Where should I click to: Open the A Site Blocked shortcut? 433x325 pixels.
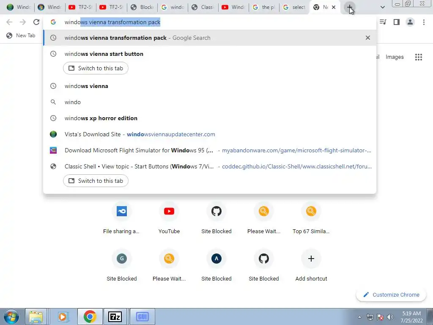point(216,266)
